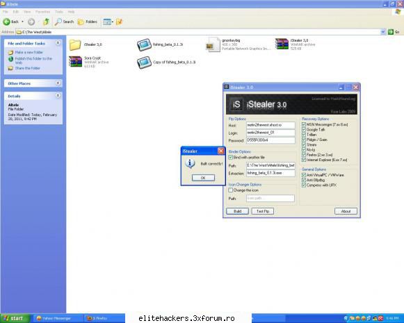The width and height of the screenshot is (404, 323).
Task: Toggle the Internet Explorer checkbox
Action: pyautogui.click(x=304, y=160)
